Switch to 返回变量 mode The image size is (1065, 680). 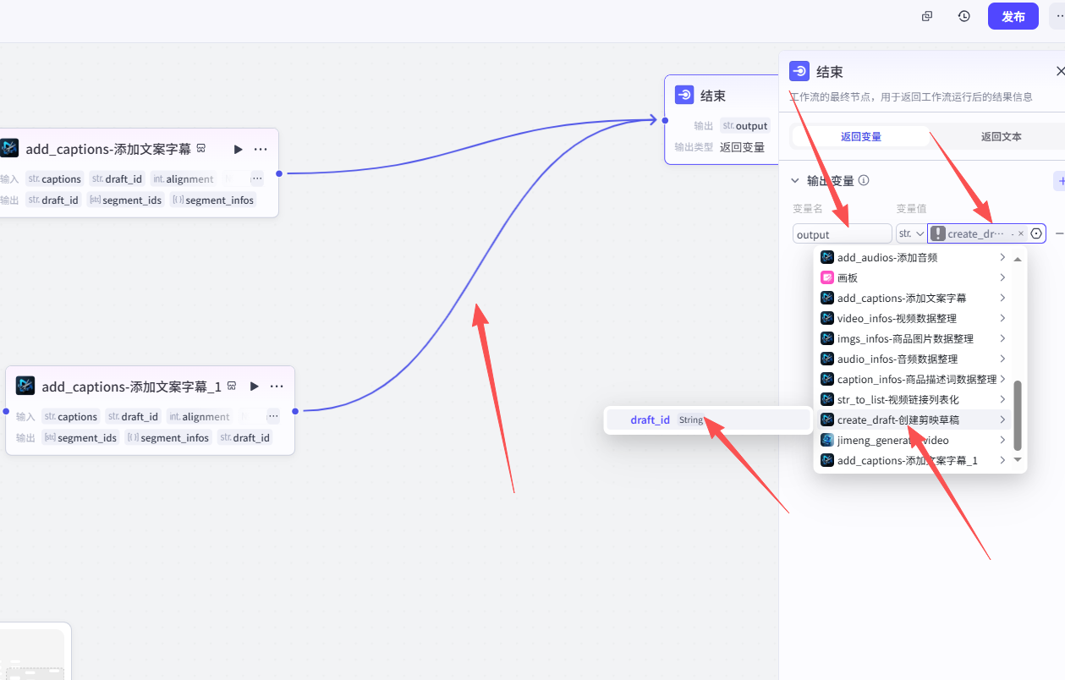pyautogui.click(x=860, y=136)
